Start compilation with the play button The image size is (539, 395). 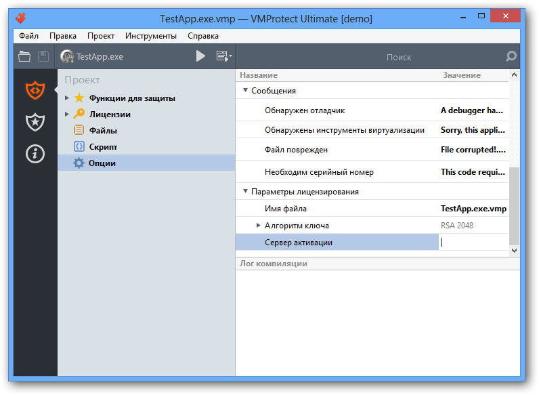(x=200, y=56)
